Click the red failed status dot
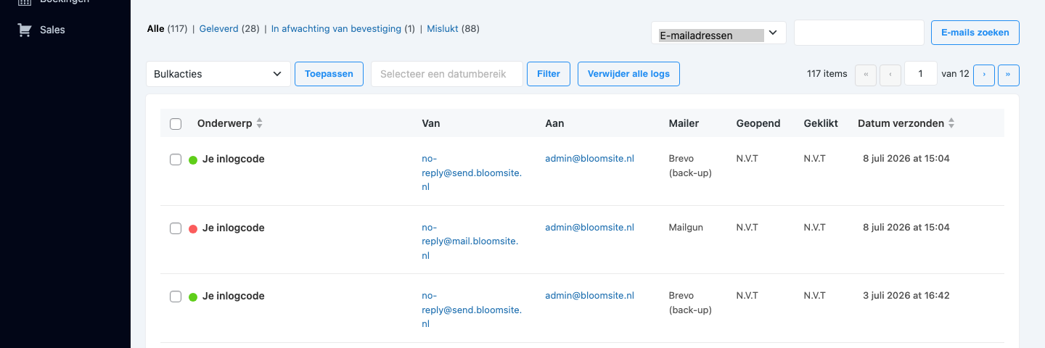Image resolution: width=1045 pixels, height=348 pixels. point(193,229)
